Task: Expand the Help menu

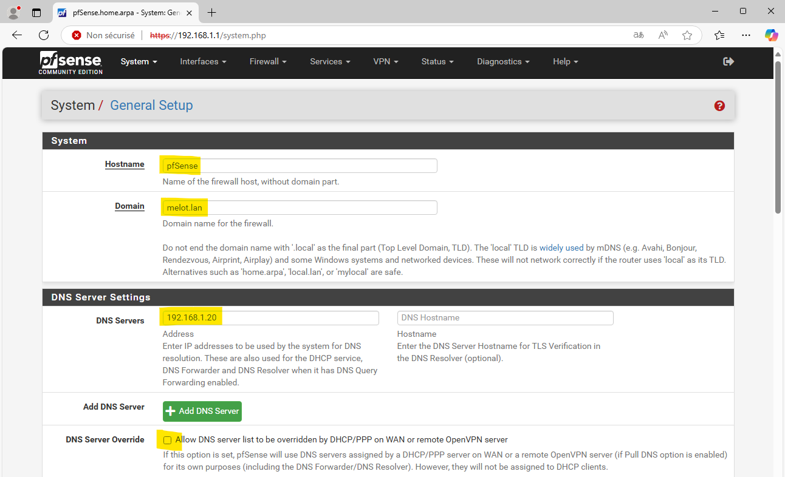Action: [565, 61]
